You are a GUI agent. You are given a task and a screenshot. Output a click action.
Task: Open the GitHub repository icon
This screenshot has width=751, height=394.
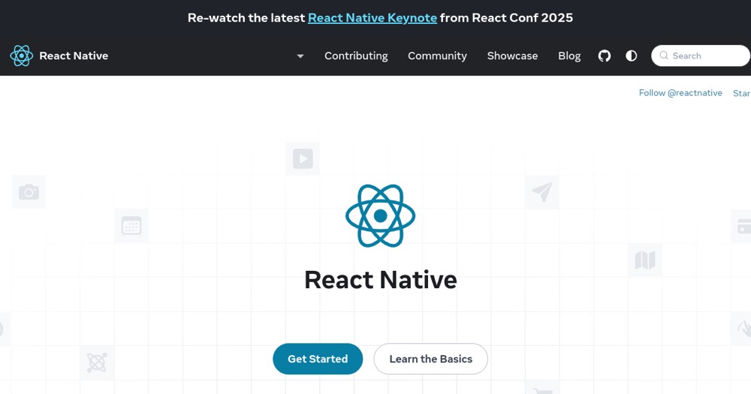605,56
